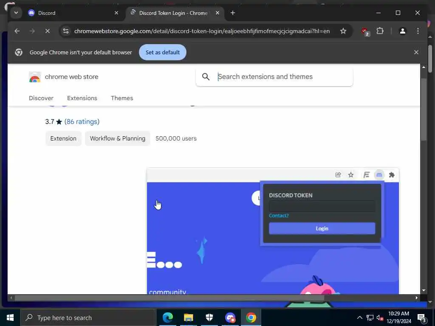Click the star icon in the preview screenshot
The height and width of the screenshot is (326, 435).
pyautogui.click(x=351, y=175)
